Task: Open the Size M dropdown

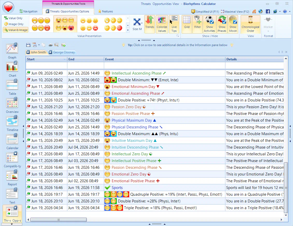Action: pyautogui.click(x=137, y=24)
